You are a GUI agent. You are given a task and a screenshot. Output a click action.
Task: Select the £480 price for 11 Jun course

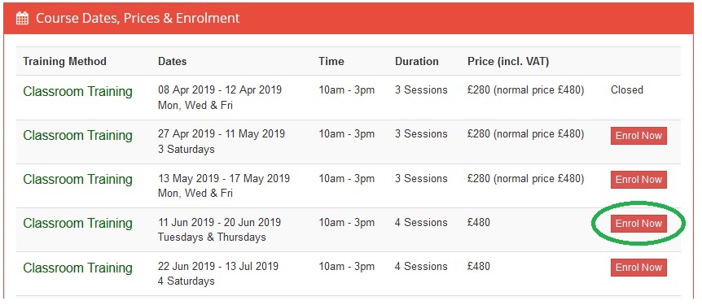[479, 222]
